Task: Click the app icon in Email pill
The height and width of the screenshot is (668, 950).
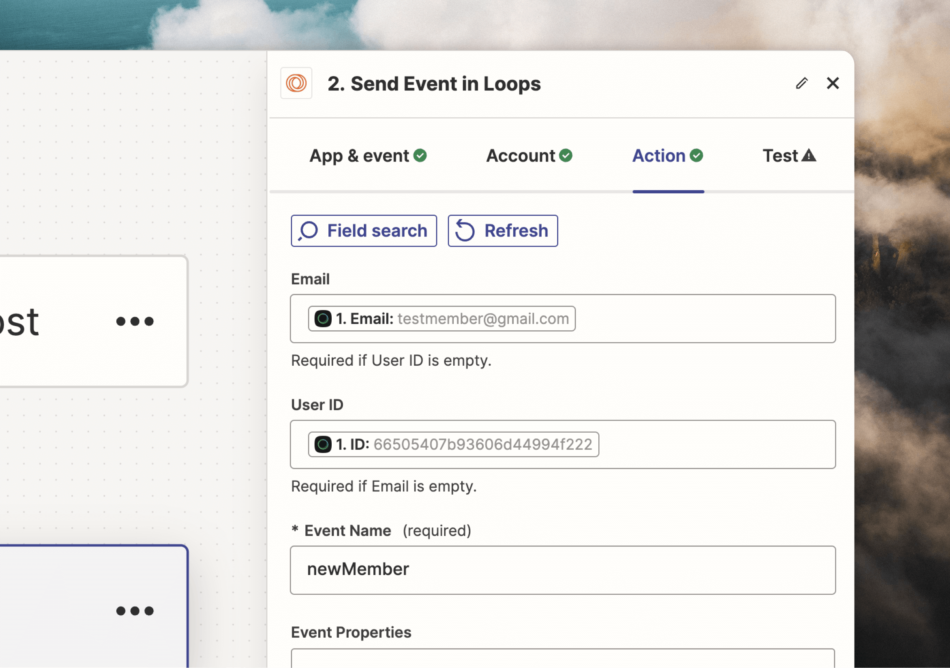Action: click(323, 319)
